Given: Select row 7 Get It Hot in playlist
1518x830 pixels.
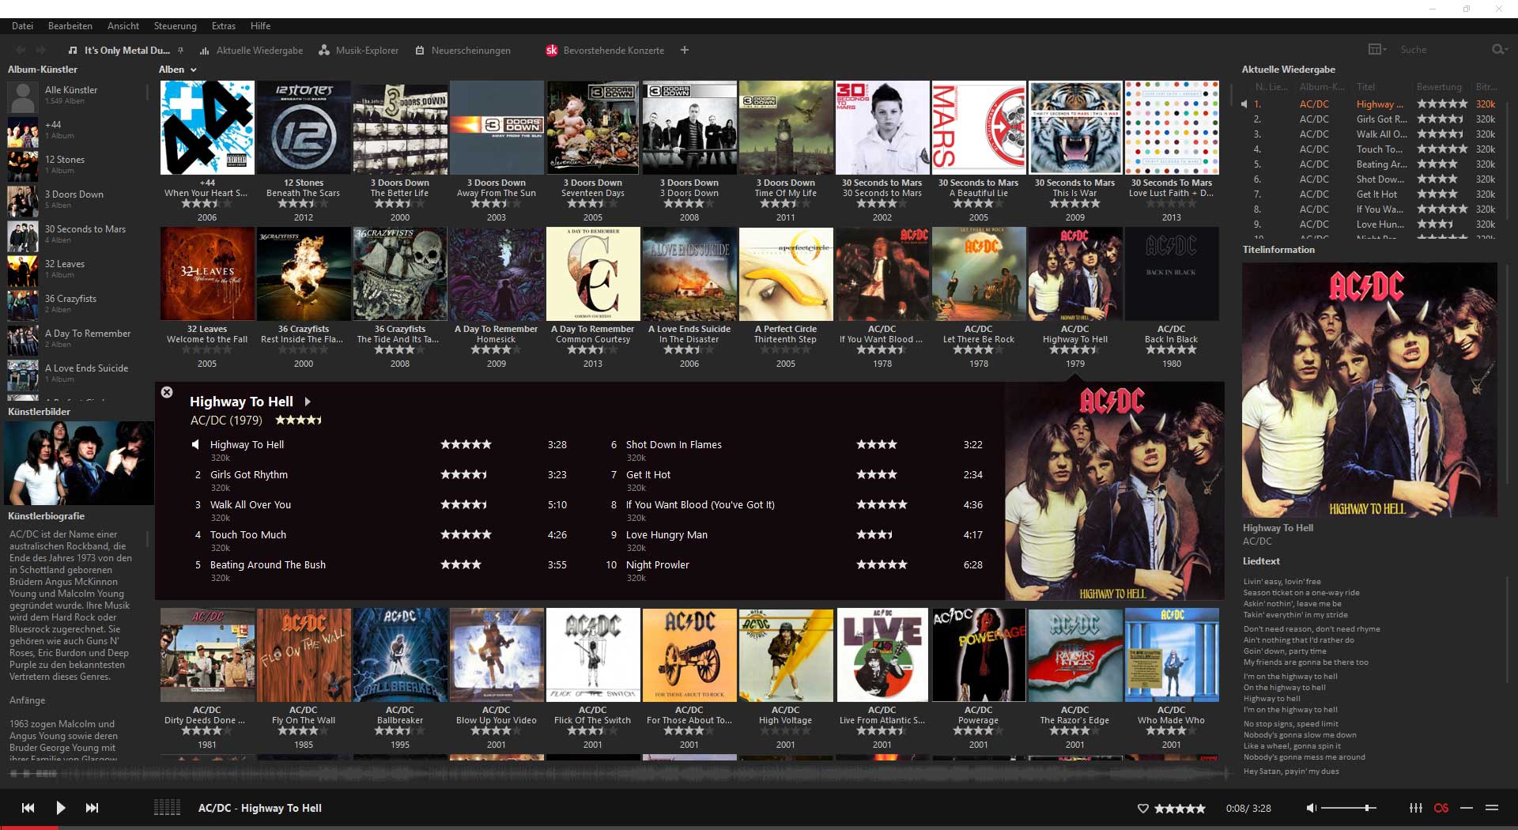Looking at the screenshot, I should [1374, 194].
